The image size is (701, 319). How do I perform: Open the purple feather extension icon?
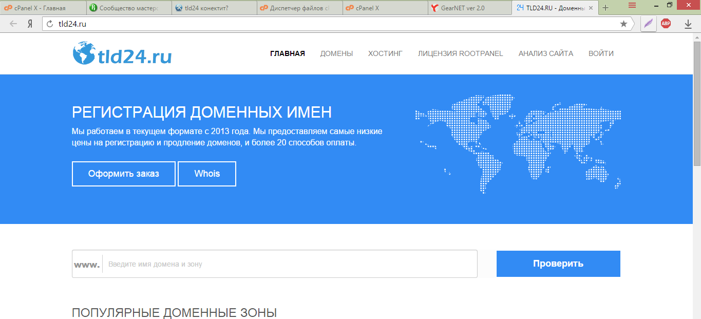click(x=649, y=24)
